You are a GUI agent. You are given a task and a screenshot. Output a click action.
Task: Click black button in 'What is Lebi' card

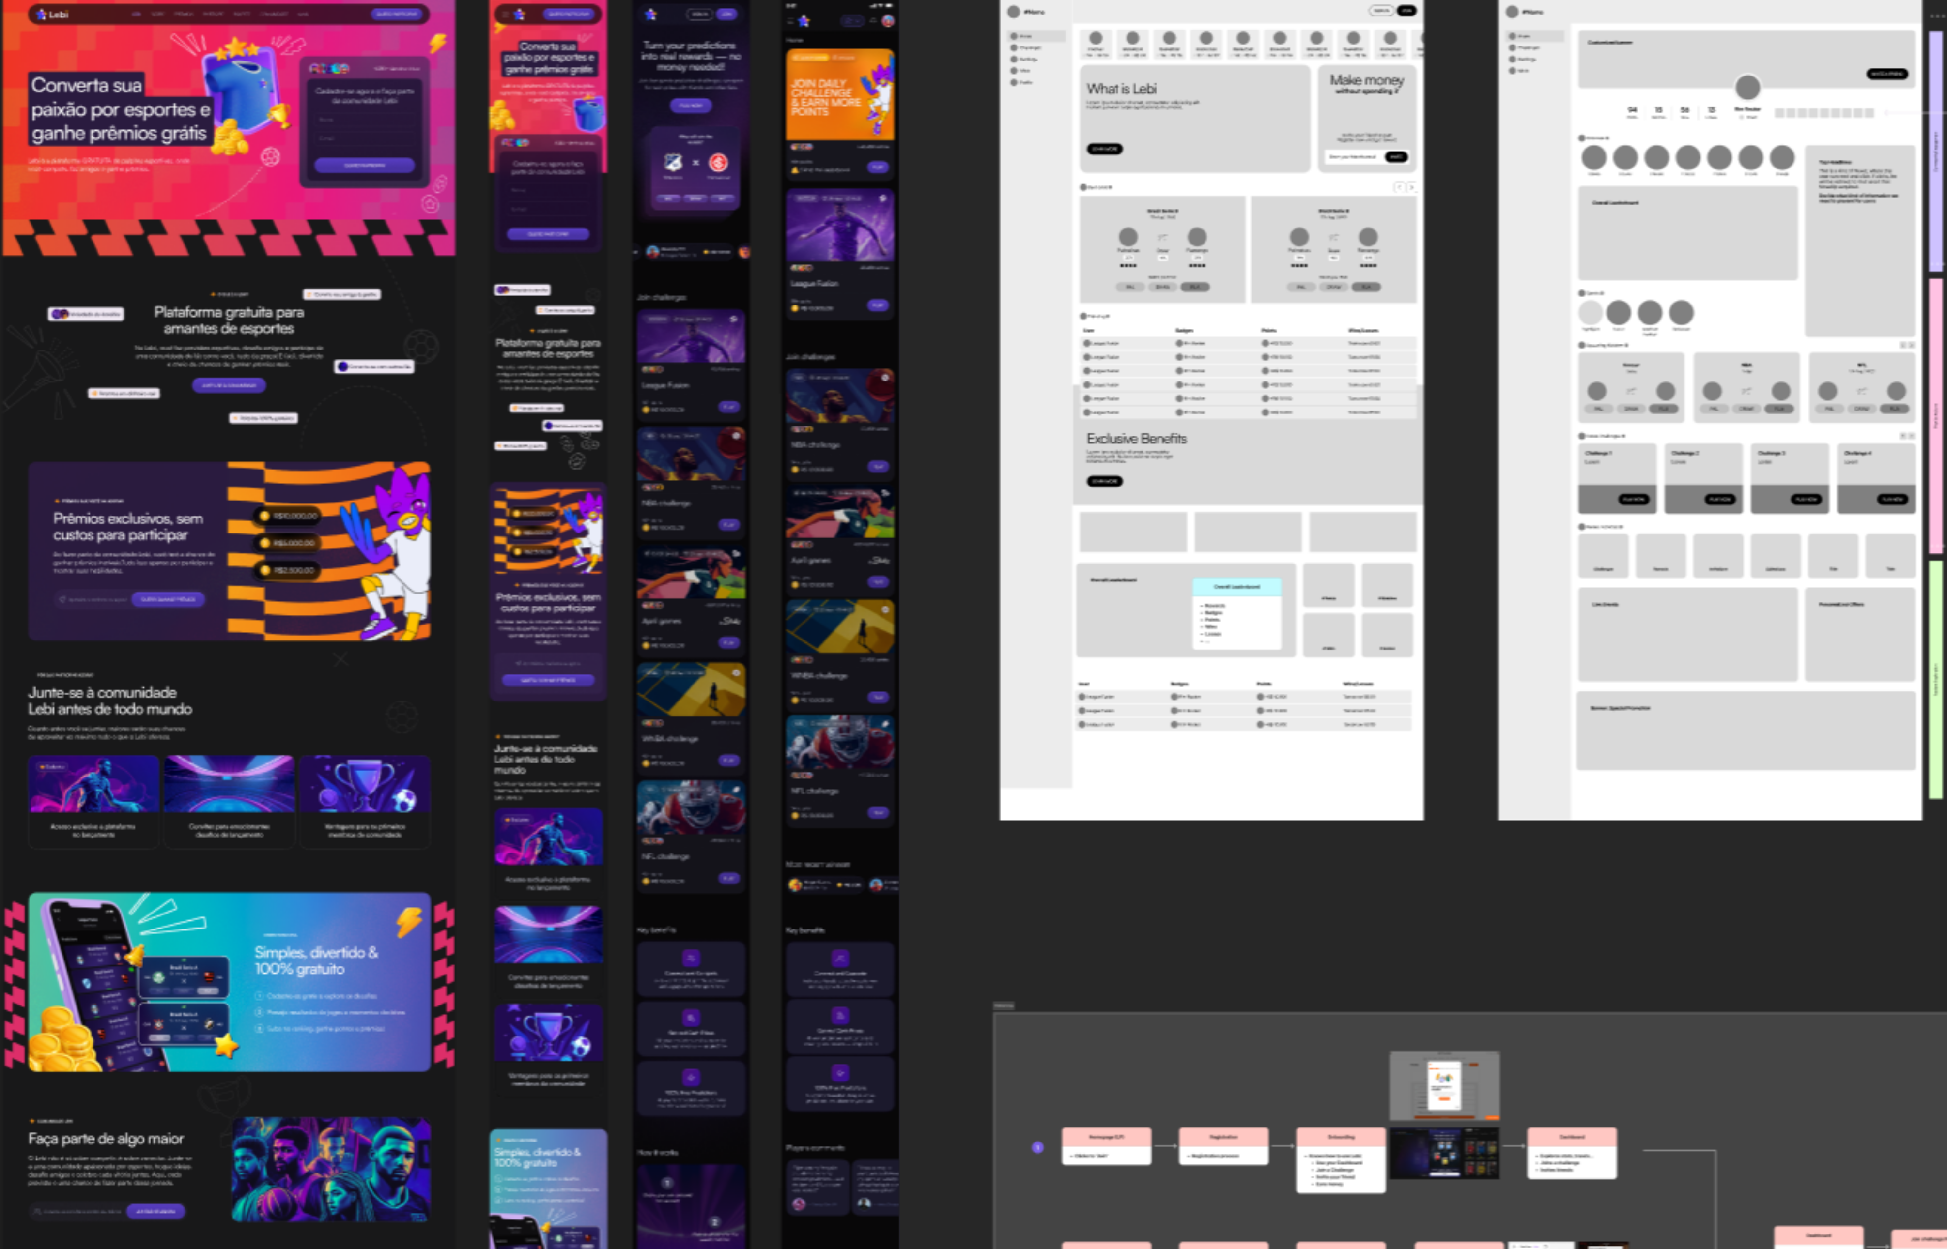(x=1104, y=149)
